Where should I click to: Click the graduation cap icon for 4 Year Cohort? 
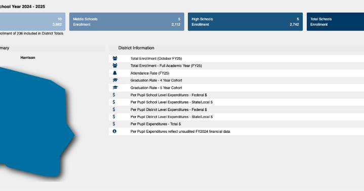[x=115, y=80]
